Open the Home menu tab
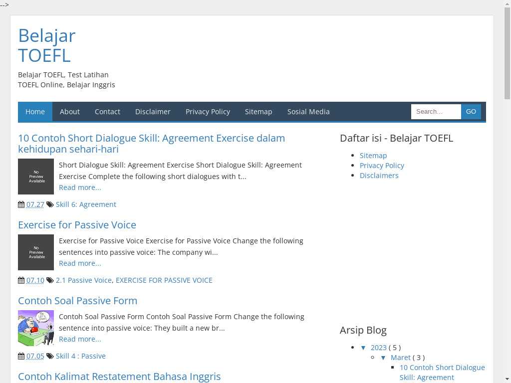The width and height of the screenshot is (511, 383). pyautogui.click(x=35, y=112)
